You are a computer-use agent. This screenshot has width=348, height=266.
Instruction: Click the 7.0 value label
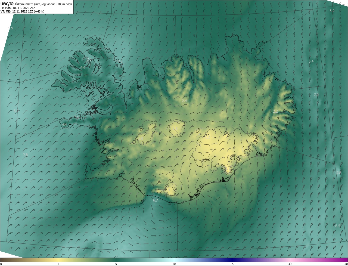(x=316, y=95)
